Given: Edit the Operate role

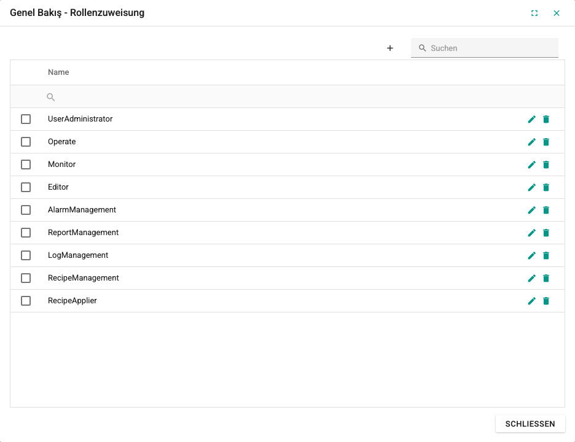Looking at the screenshot, I should pos(531,142).
